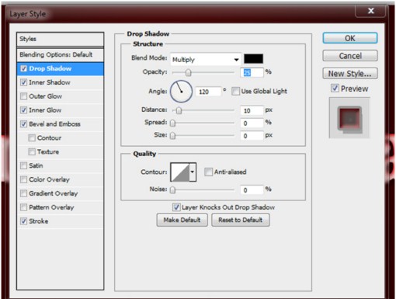The height and width of the screenshot is (299, 396).
Task: Enable the Anti-aliased checkbox
Action: pos(208,172)
